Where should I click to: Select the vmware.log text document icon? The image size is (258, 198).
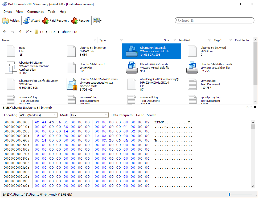[x=192, y=84]
